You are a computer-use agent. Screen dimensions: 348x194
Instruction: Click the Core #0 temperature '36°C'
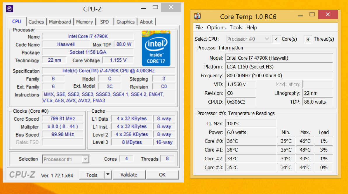(x=251, y=141)
